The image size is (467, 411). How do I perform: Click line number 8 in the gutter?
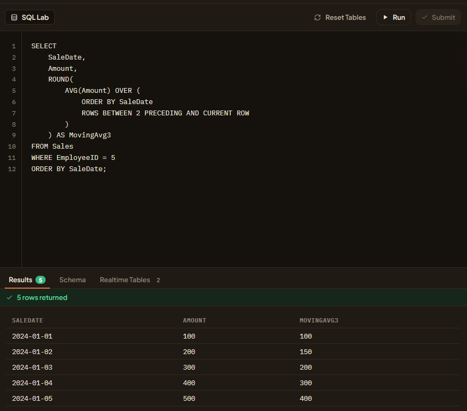pyautogui.click(x=14, y=124)
